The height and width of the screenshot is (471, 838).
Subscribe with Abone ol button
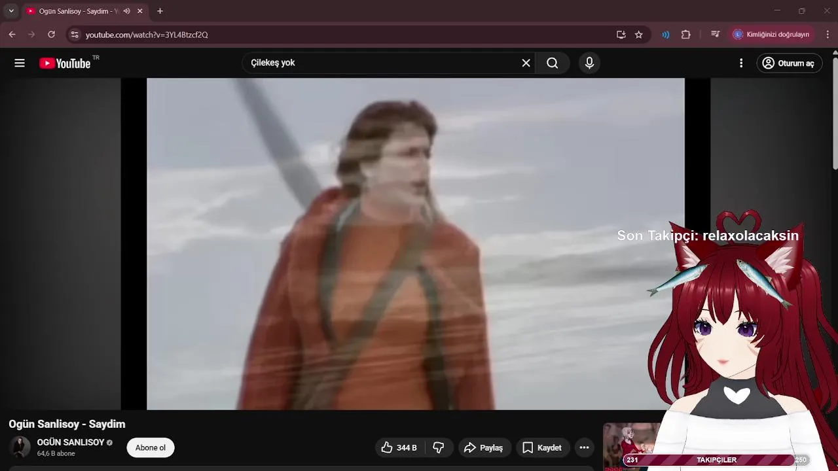151,447
